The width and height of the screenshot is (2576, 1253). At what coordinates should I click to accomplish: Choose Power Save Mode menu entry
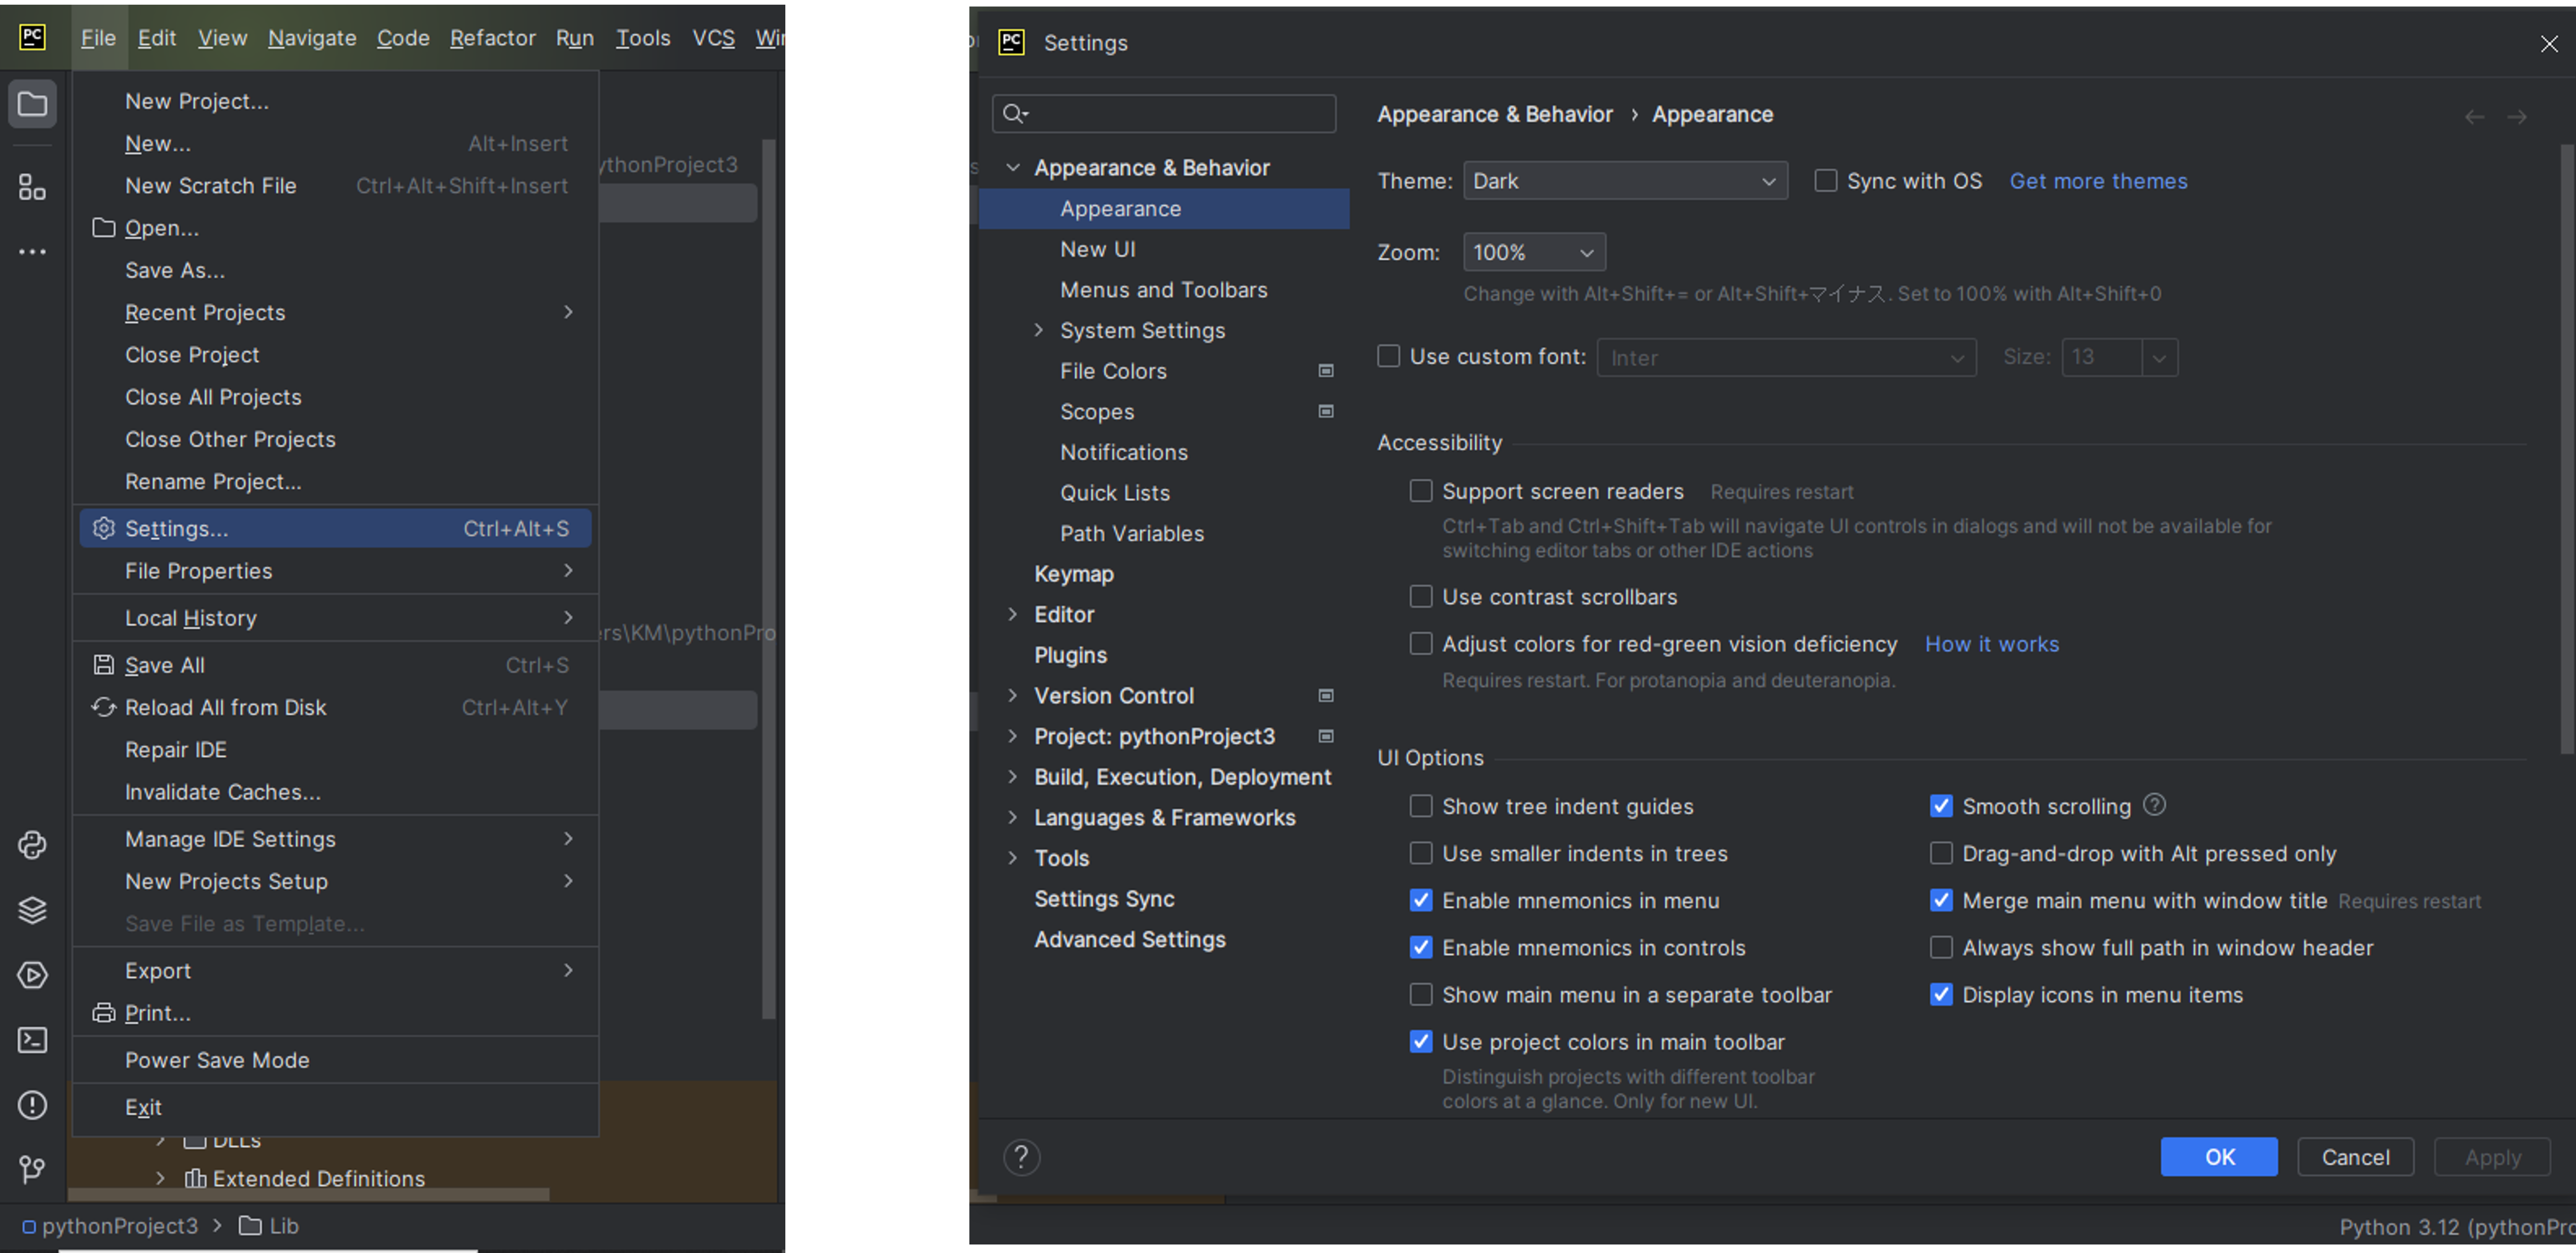(335, 1060)
